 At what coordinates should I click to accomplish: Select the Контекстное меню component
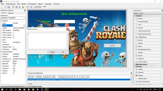click(x=148, y=82)
